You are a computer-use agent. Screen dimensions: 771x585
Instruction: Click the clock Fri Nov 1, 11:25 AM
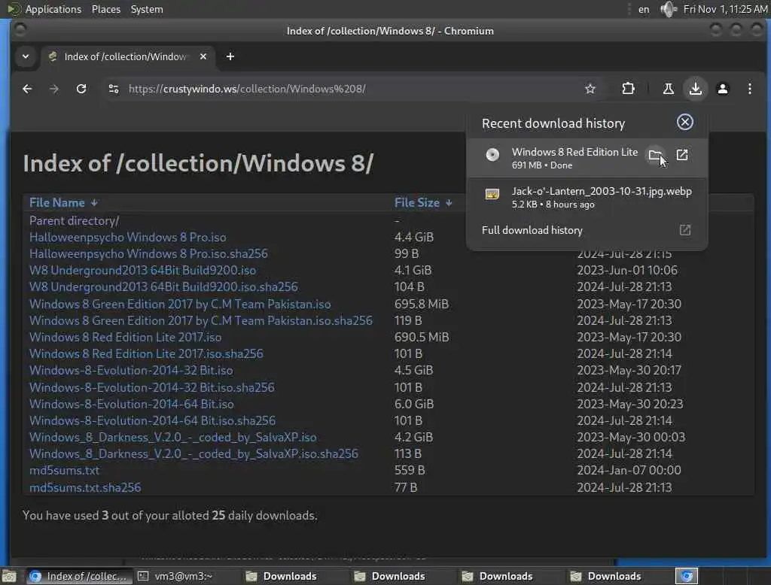tap(725, 9)
